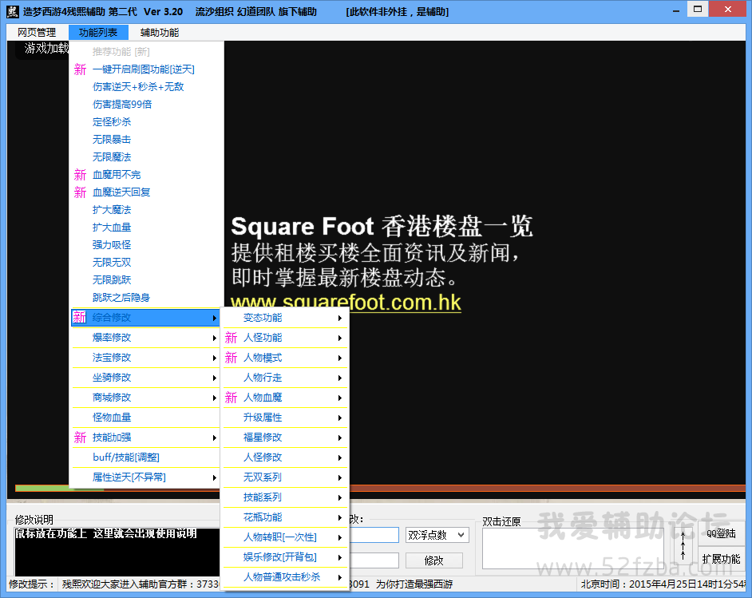
Task: Open the 功能列表 menu
Action: click(x=98, y=33)
